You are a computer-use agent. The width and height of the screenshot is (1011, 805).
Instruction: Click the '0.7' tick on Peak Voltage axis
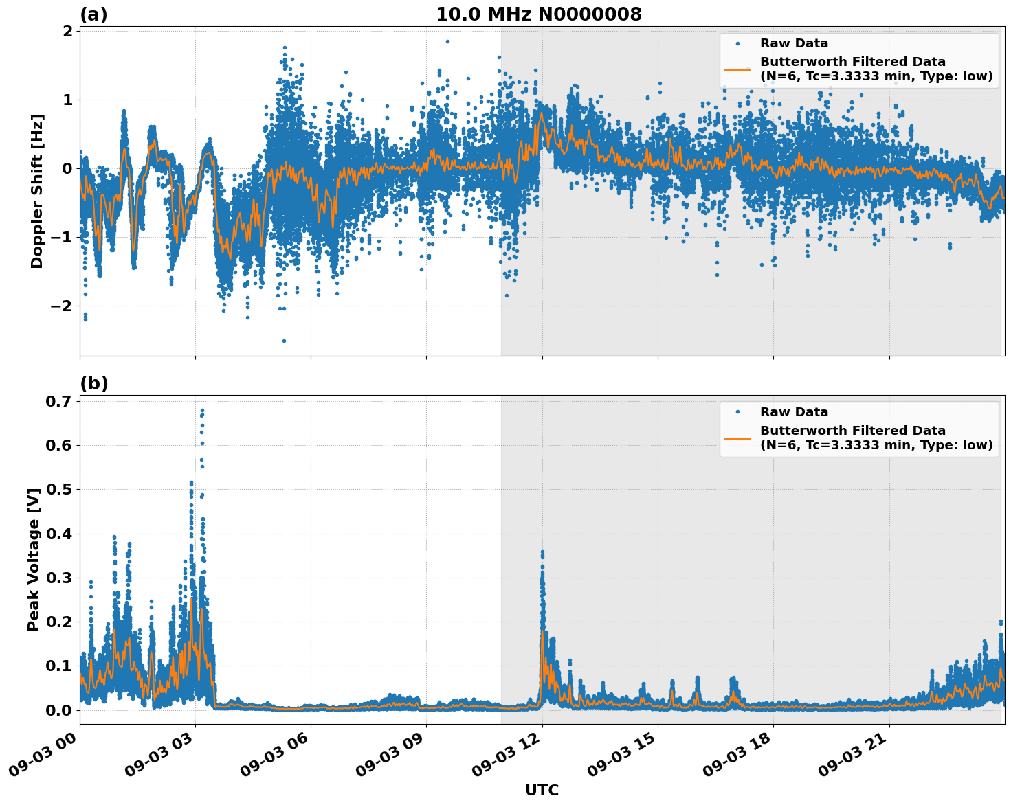[x=60, y=401]
